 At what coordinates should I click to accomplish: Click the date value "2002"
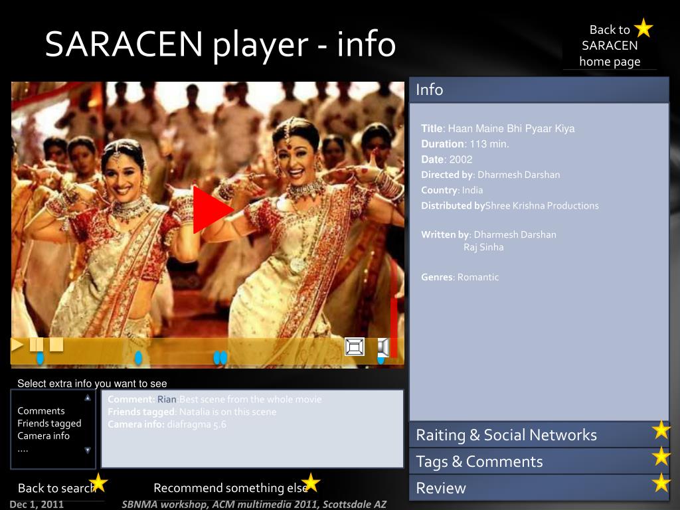[461, 159]
